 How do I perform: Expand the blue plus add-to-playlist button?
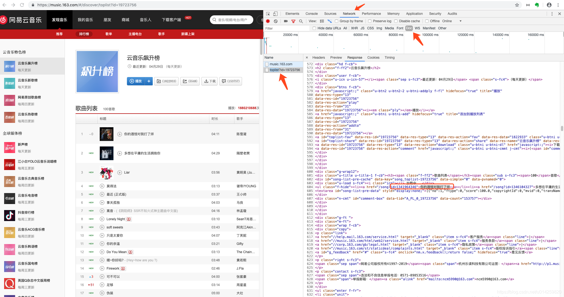click(149, 81)
